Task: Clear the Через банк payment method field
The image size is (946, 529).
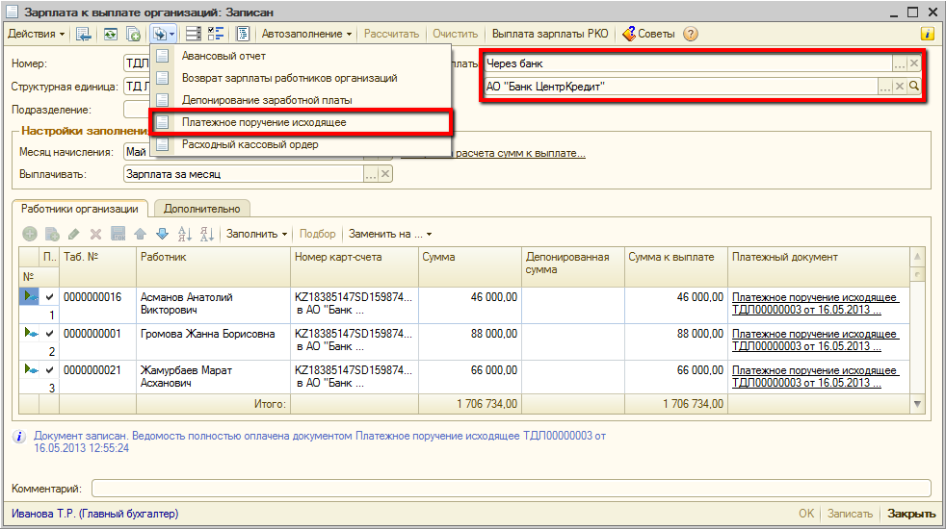Action: (914, 63)
